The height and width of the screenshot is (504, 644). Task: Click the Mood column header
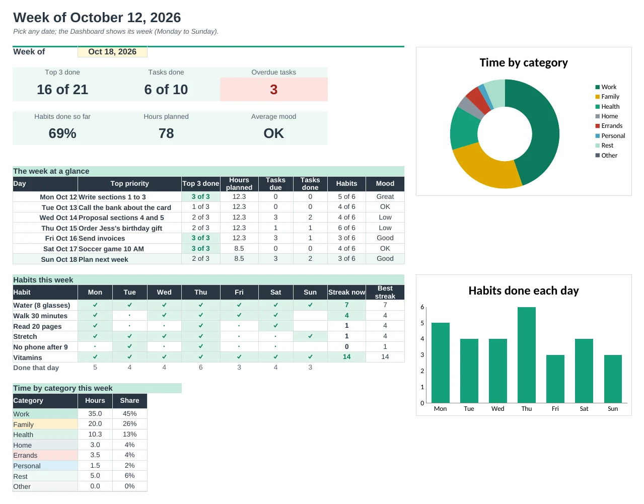pyautogui.click(x=385, y=184)
